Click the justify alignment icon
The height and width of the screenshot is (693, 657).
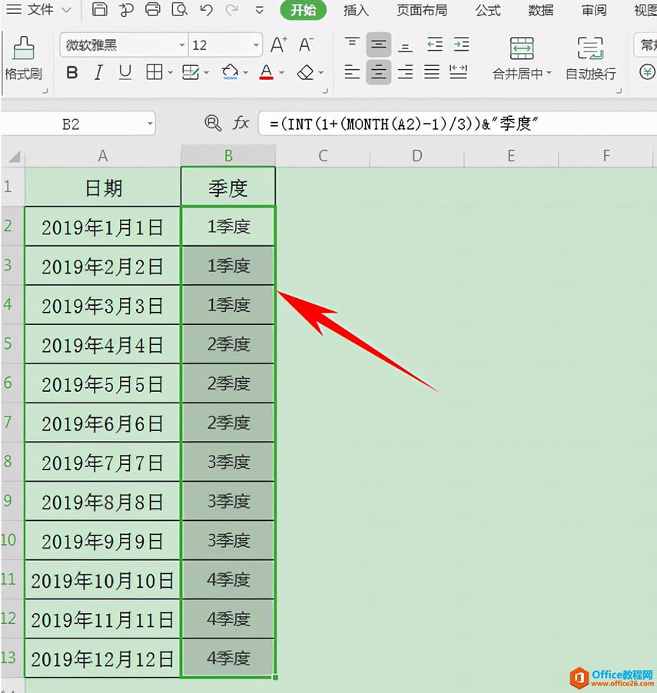[x=432, y=71]
